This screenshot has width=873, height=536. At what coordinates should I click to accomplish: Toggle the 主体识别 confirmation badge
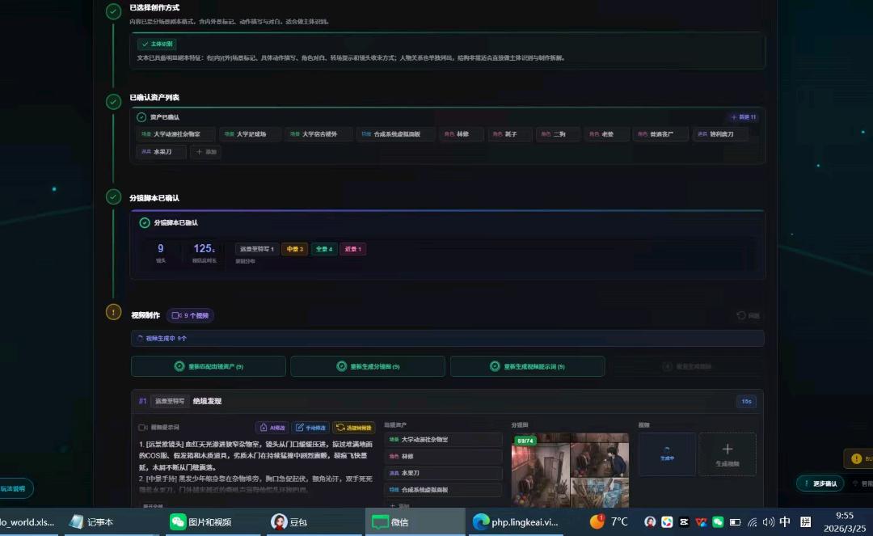coord(156,44)
